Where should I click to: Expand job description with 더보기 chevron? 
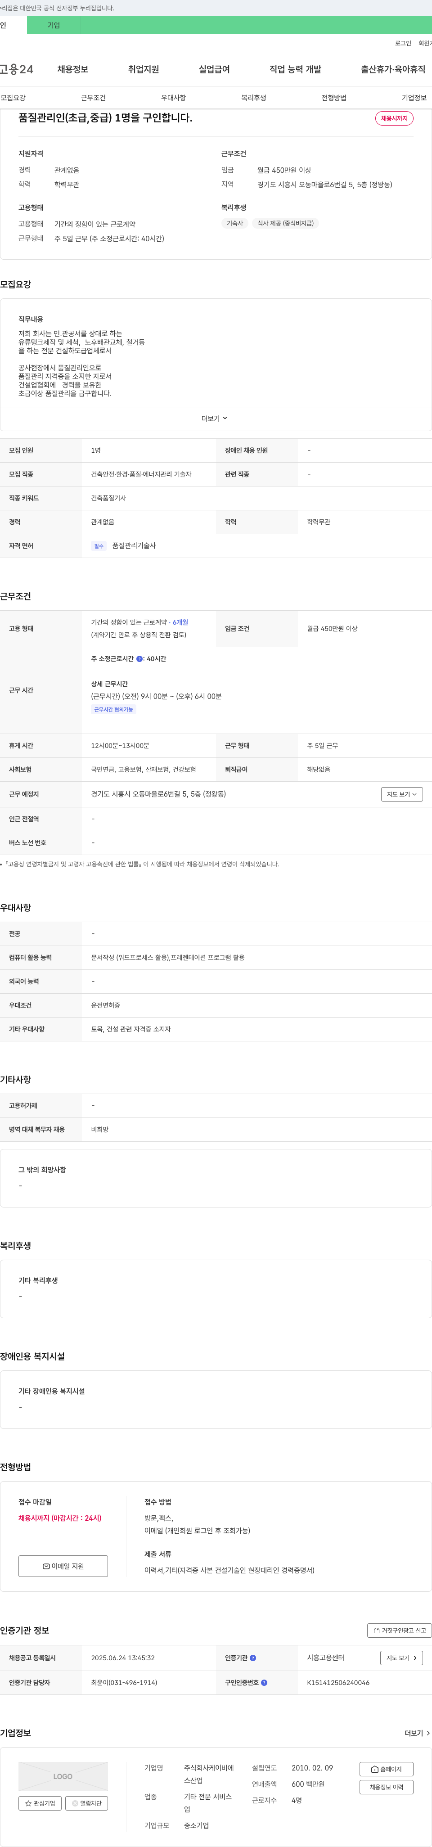pos(214,418)
